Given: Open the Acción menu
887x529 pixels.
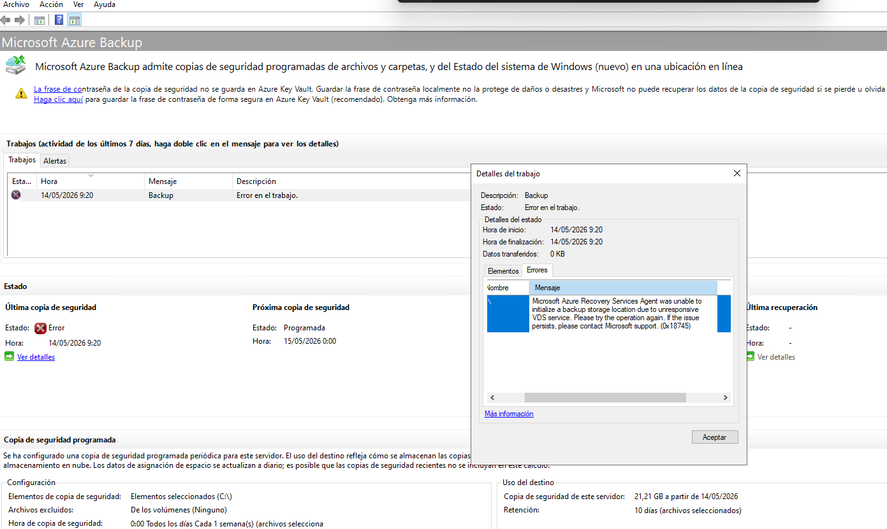Looking at the screenshot, I should point(51,4).
